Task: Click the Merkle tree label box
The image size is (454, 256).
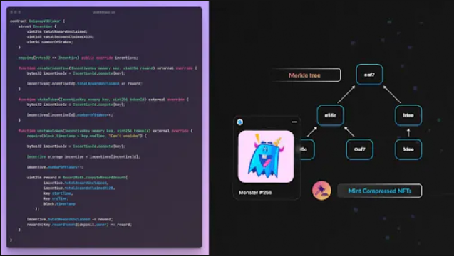Action: pos(305,75)
